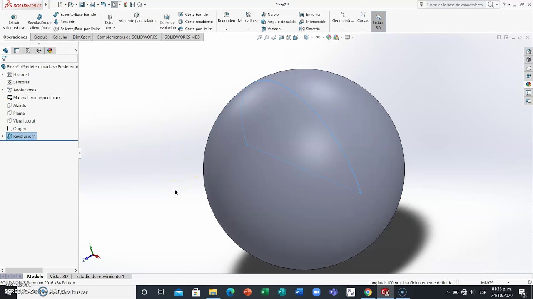Select the Alzado plane
Viewport: 533px width, 299px height.
point(17,105)
